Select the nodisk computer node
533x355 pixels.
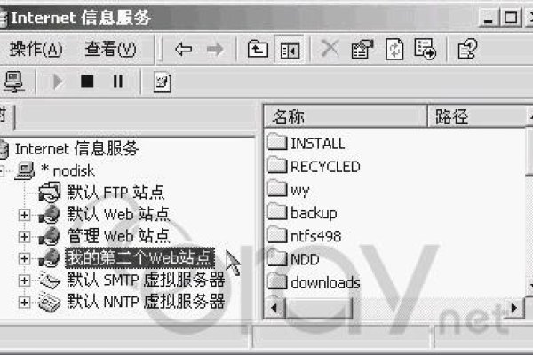68,170
